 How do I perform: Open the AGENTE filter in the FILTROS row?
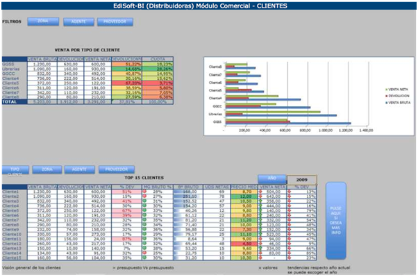click(78, 22)
